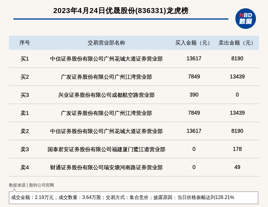Click 广发证券广州江湾营业部 in the 买2 row
Screen dimensions: 268x207
coord(106,77)
